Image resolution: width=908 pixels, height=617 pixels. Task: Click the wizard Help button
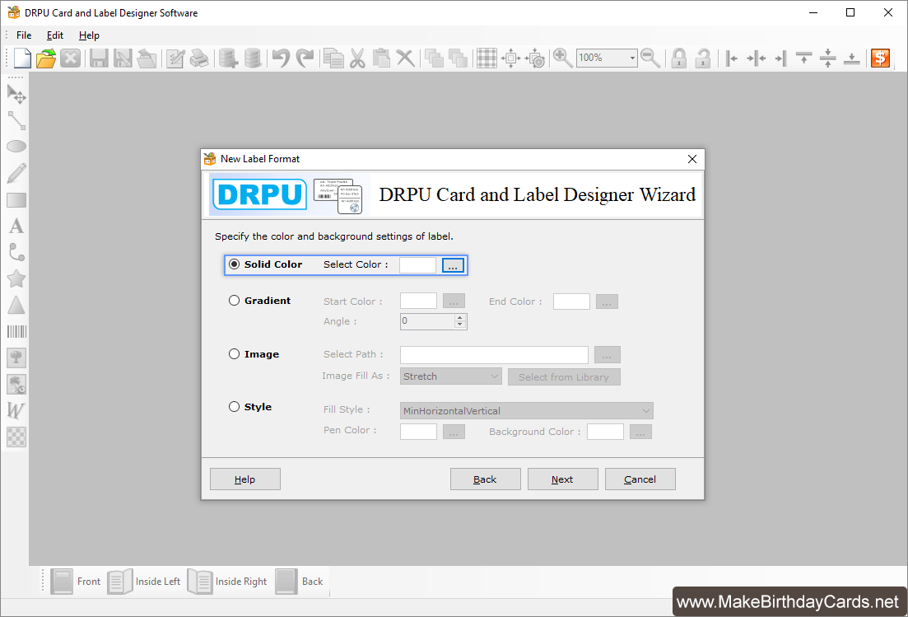point(245,479)
